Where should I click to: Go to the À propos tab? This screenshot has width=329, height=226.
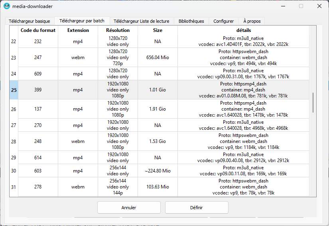[252, 21]
